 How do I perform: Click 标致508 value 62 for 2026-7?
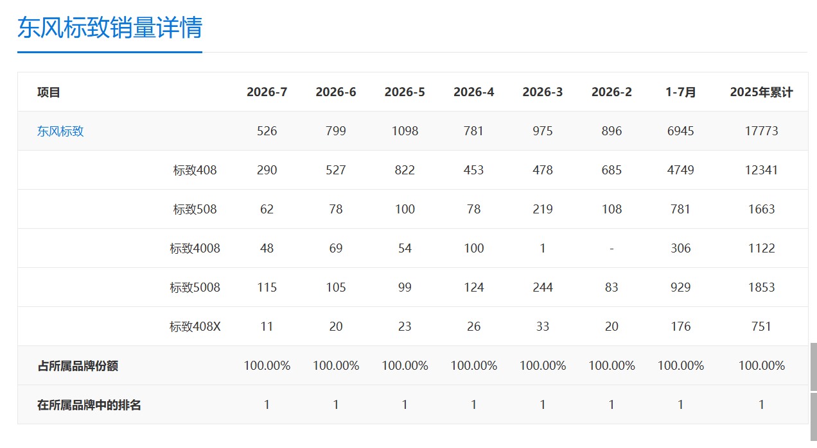click(267, 210)
